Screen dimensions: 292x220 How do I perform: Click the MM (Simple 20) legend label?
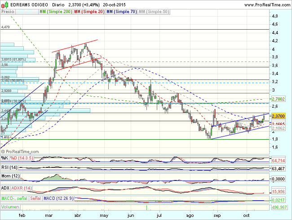coord(89,12)
